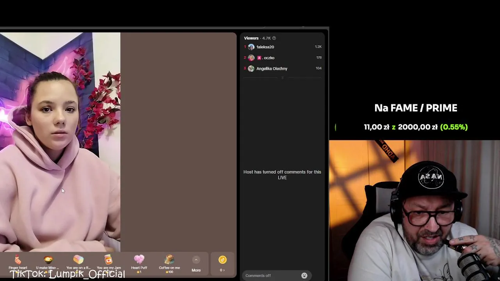
Task: Send the rainbow cake gift
Action: tap(78, 263)
